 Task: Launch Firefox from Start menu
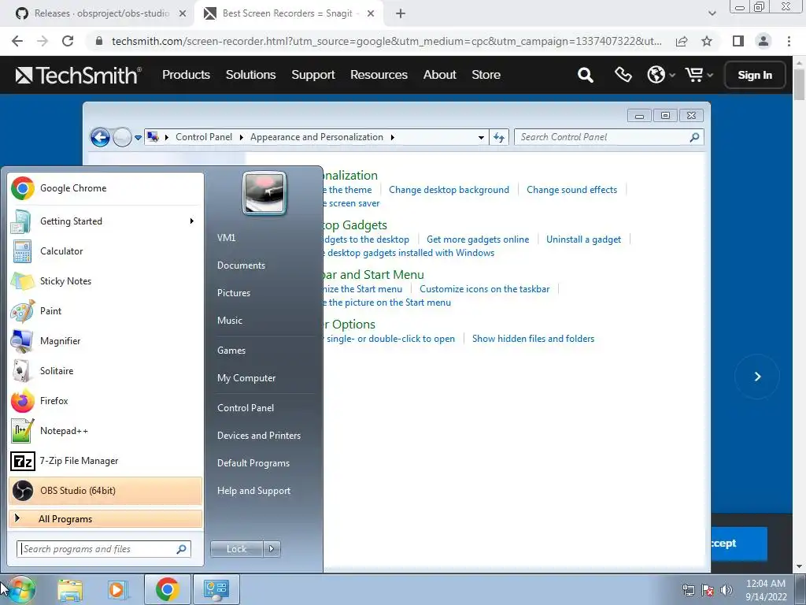pyautogui.click(x=105, y=401)
